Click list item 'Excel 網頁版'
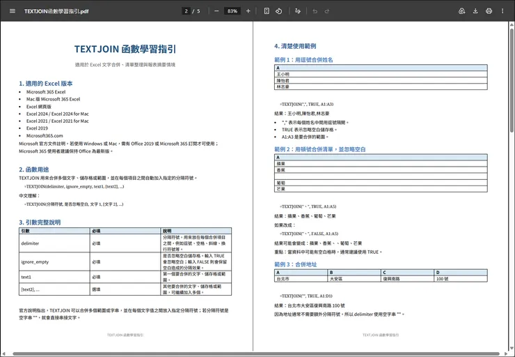Viewport: 515px width, 357px height. [x=39, y=107]
